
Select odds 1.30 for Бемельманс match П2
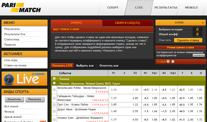click(x=135, y=90)
